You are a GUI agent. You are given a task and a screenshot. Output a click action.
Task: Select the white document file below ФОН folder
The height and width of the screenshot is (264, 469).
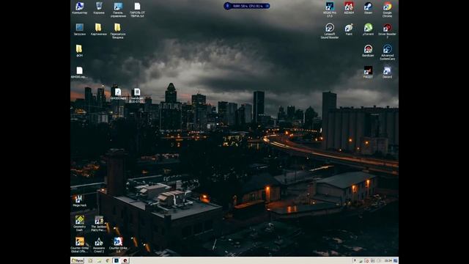[79, 73]
